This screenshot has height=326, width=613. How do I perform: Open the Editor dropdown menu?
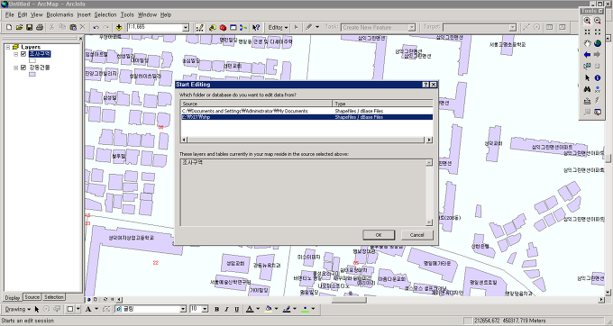pyautogui.click(x=278, y=27)
